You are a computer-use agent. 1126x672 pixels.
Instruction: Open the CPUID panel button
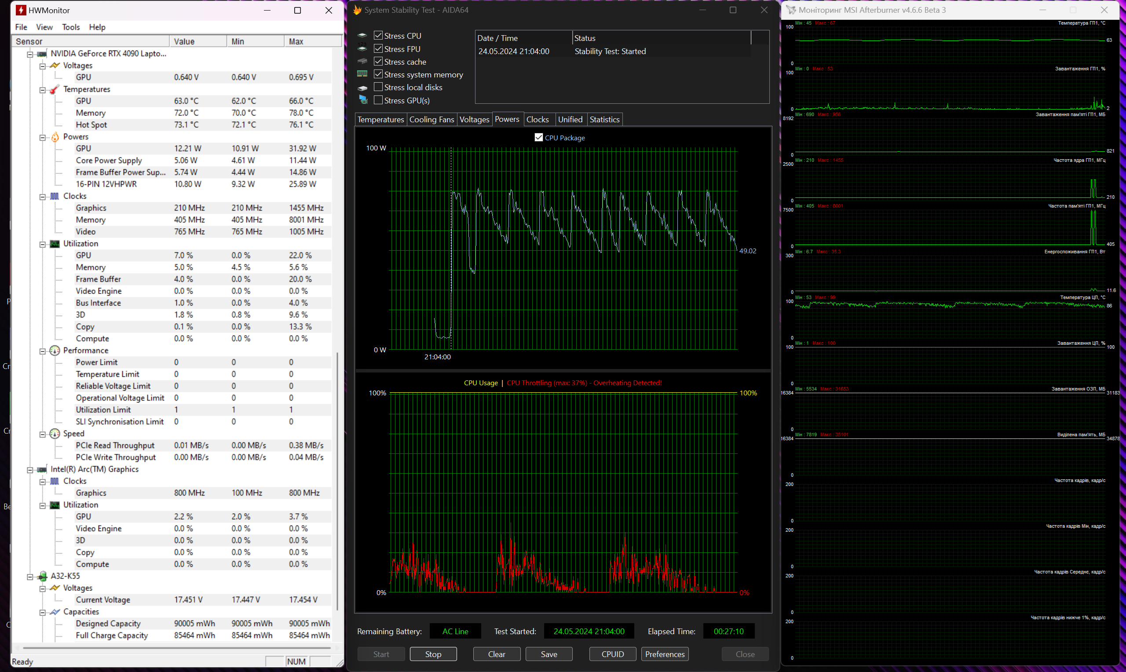click(612, 654)
